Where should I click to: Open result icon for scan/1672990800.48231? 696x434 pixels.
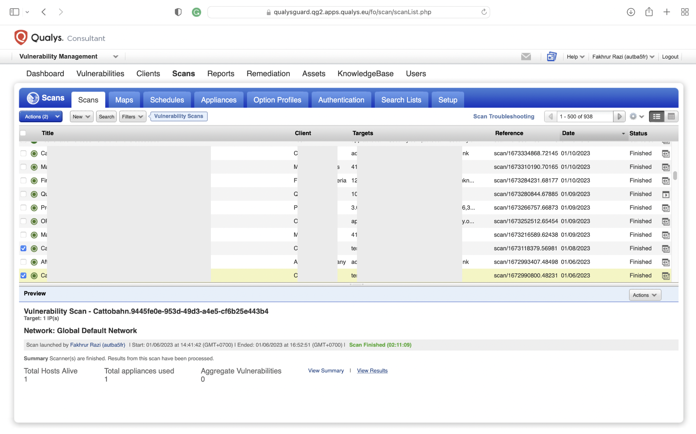[666, 276]
